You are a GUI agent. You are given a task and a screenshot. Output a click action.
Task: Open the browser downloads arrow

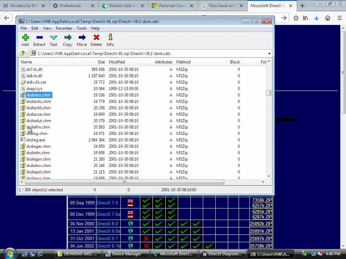[x=316, y=18]
